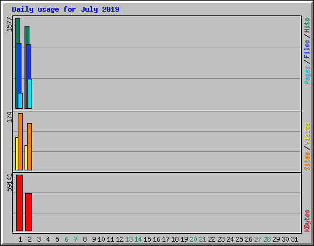Click day label 5 on the x-axis
This screenshot has width=314, height=246.
pos(57,239)
